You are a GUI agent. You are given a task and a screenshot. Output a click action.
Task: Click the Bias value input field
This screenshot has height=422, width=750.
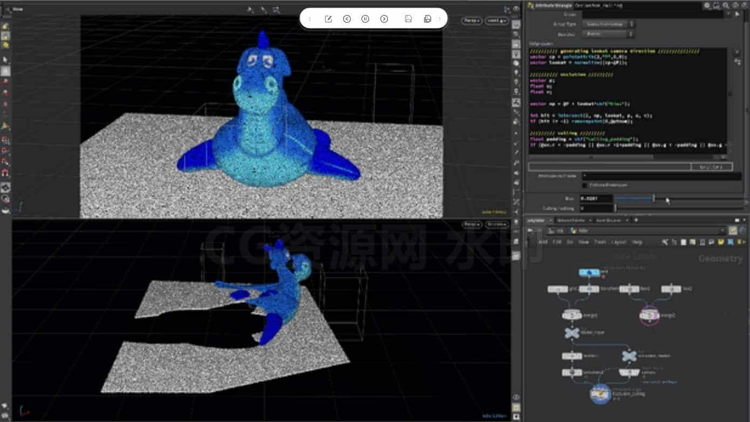point(596,199)
